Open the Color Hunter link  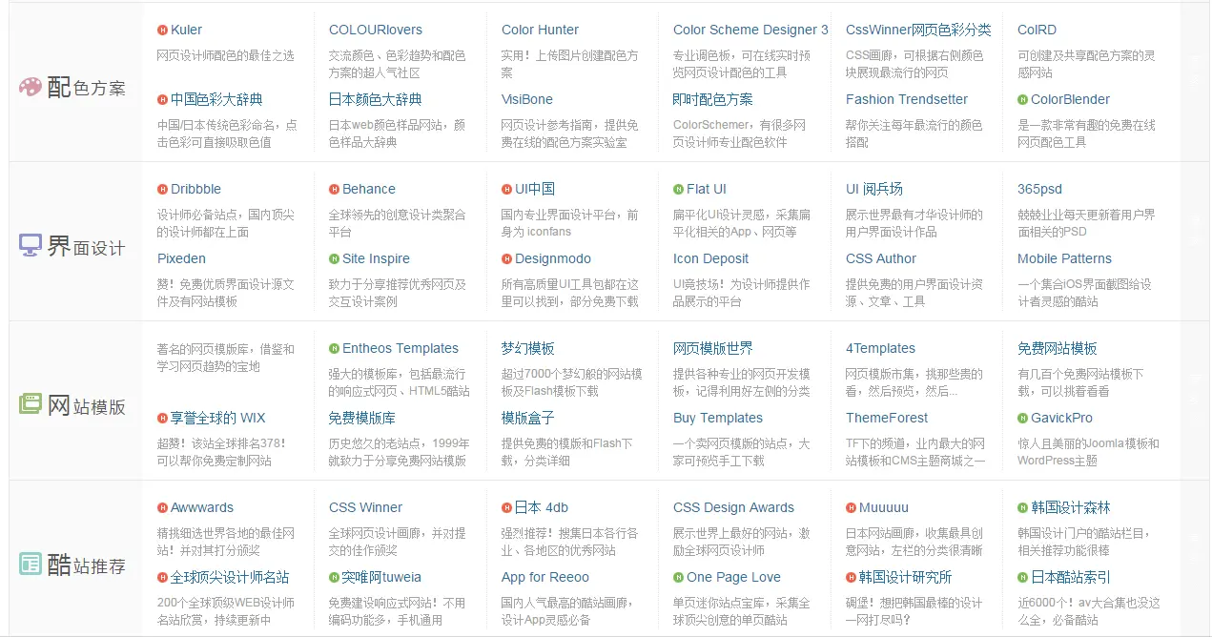click(x=540, y=30)
